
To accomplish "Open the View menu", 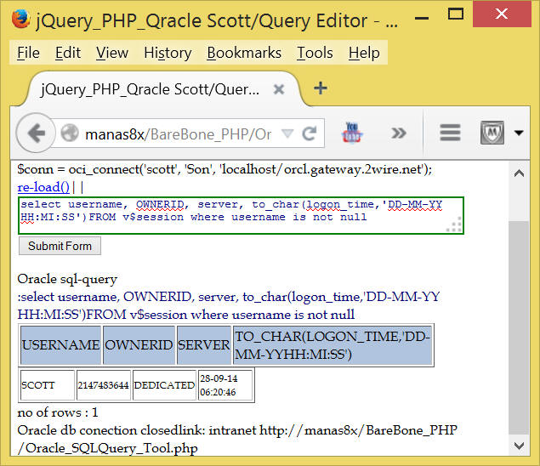I will (112, 53).
